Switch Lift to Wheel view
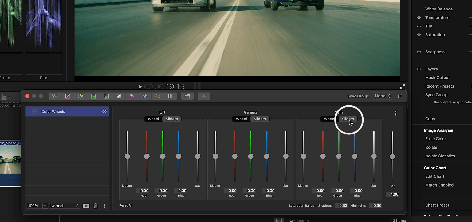The image size is (472, 222). [x=153, y=119]
